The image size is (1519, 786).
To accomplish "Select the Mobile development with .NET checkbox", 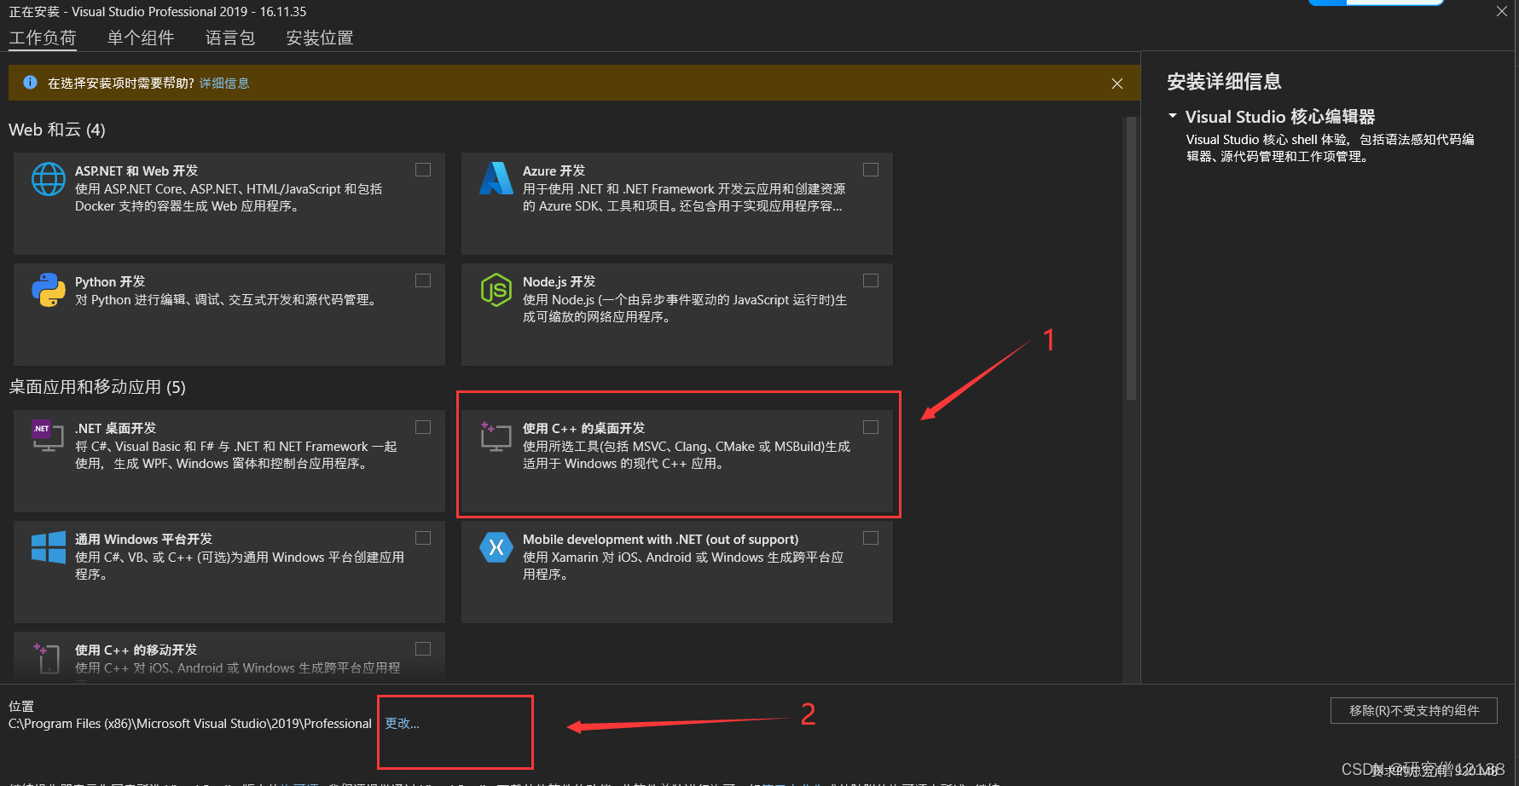I will click(871, 538).
